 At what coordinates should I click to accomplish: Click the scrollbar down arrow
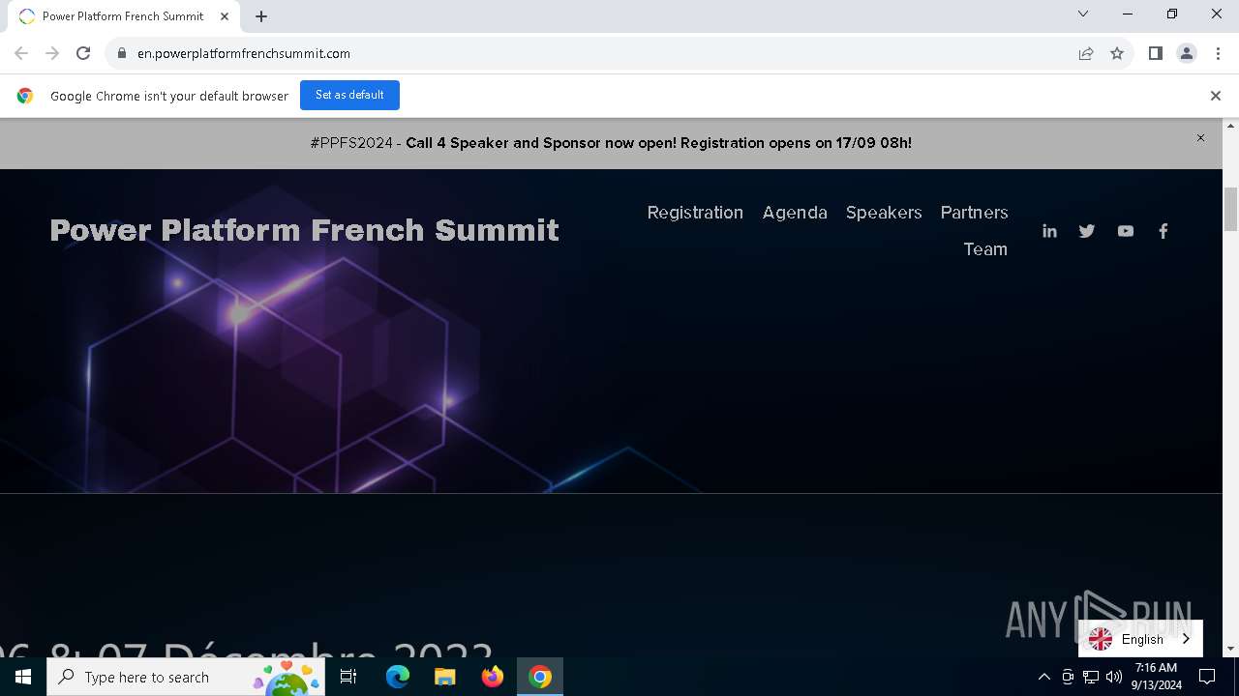(1231, 649)
